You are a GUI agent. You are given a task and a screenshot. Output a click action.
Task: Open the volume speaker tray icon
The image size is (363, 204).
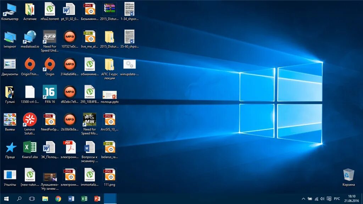(323, 199)
